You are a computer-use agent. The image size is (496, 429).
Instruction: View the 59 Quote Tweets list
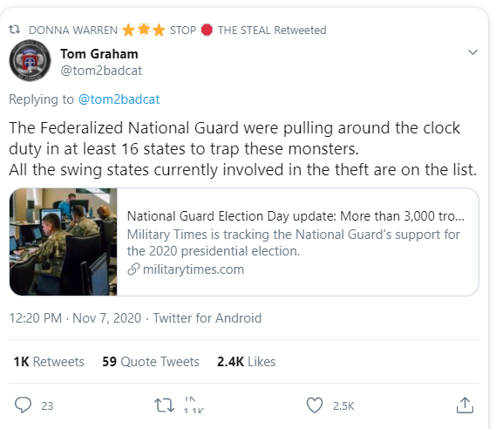click(x=151, y=362)
